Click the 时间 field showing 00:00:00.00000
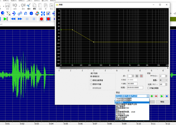 click(x=135, y=88)
